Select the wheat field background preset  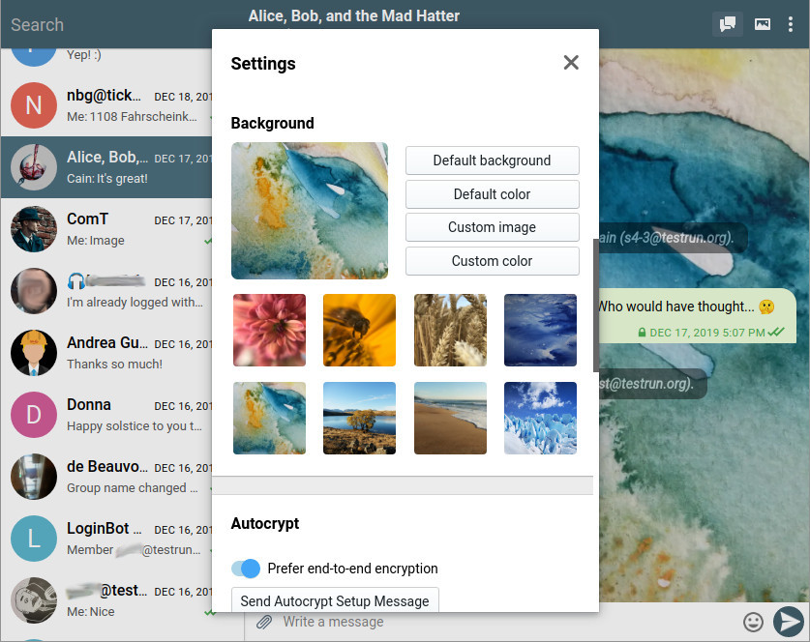point(450,330)
